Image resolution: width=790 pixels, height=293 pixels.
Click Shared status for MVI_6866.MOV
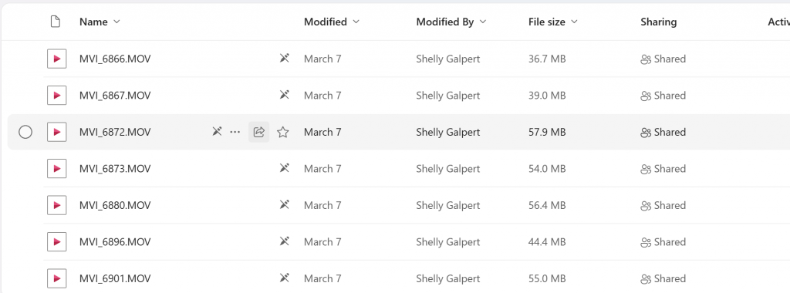(663, 59)
